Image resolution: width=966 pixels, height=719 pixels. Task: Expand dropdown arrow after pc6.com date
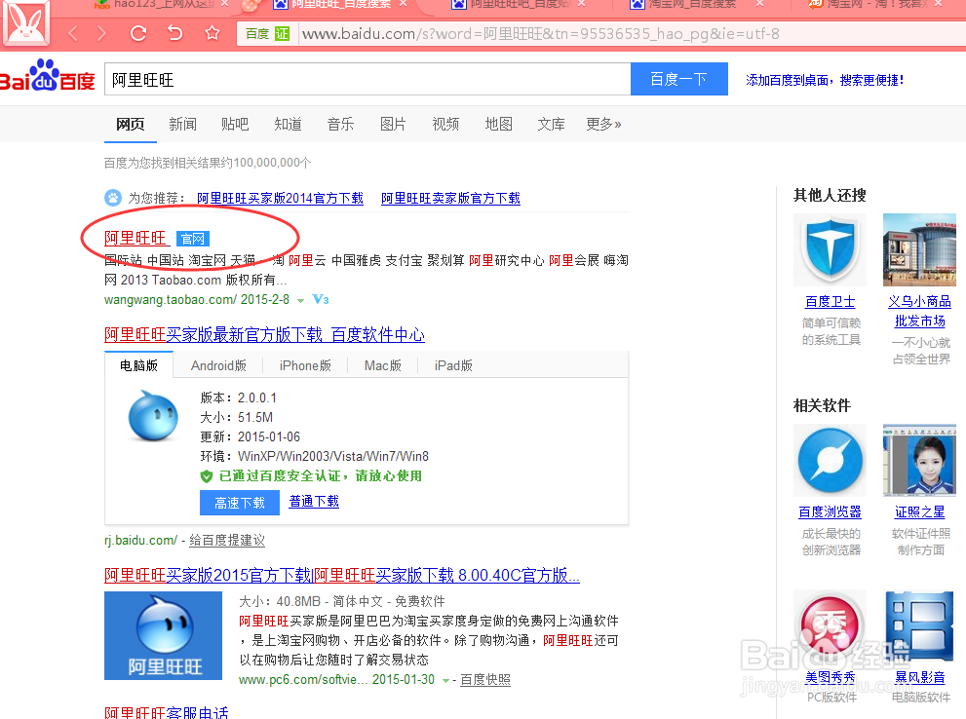(445, 680)
